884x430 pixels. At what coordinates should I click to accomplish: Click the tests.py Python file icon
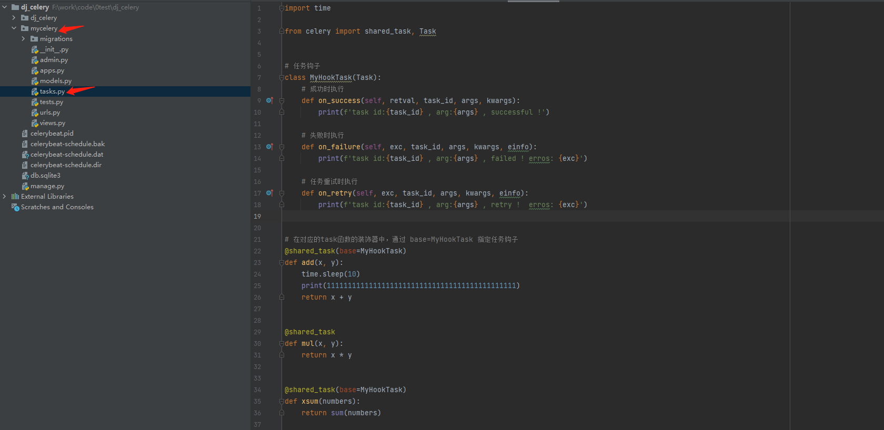35,102
